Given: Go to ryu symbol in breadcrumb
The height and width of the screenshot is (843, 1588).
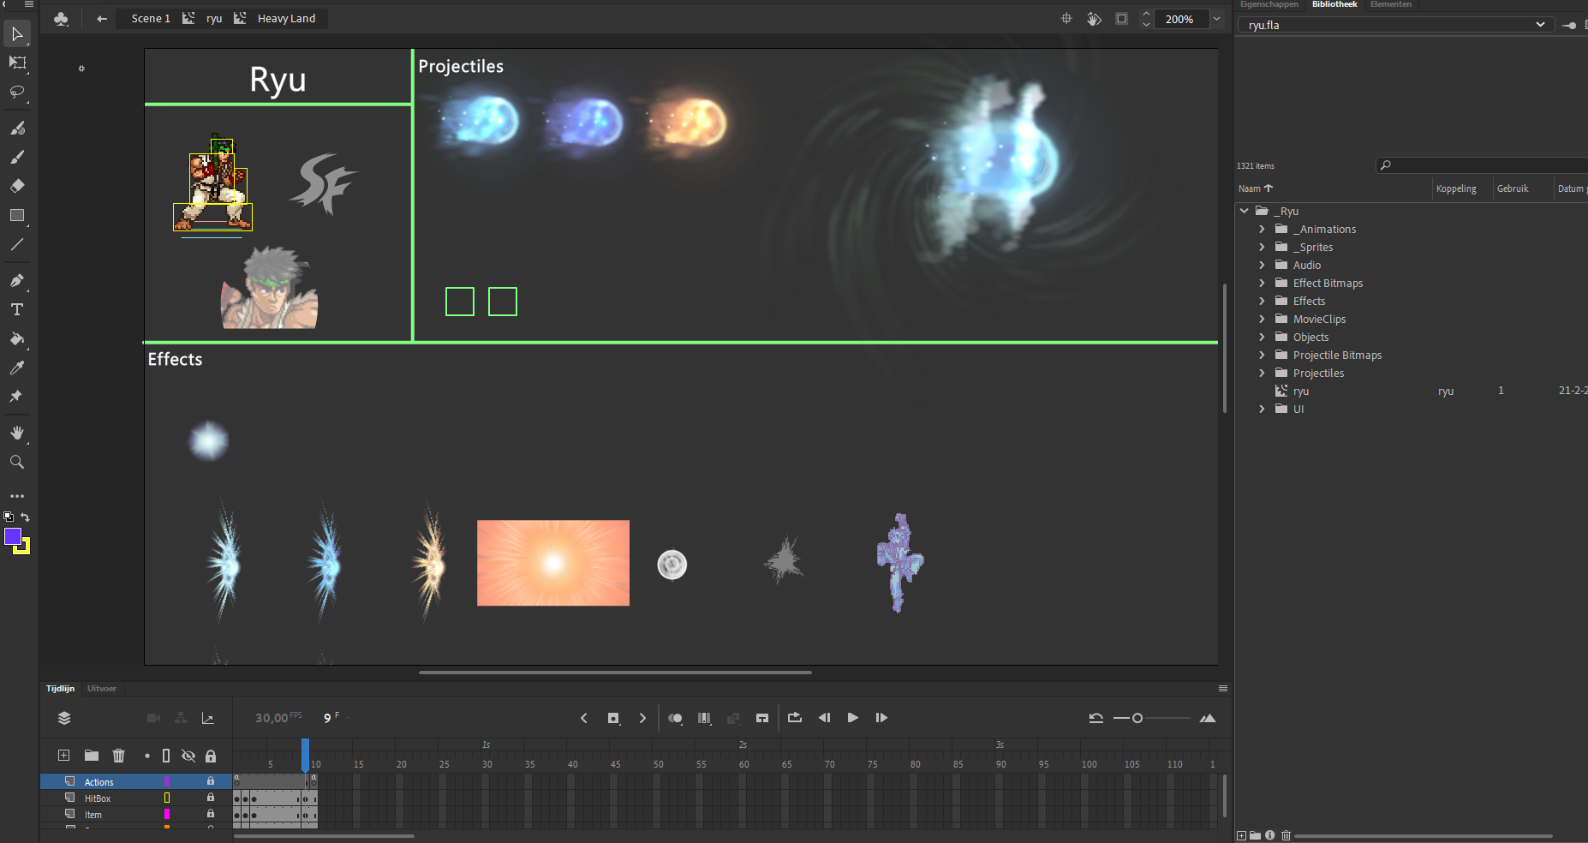Looking at the screenshot, I should (214, 18).
